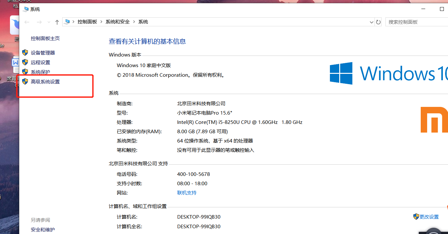Maximize the 系统 window

442,9
